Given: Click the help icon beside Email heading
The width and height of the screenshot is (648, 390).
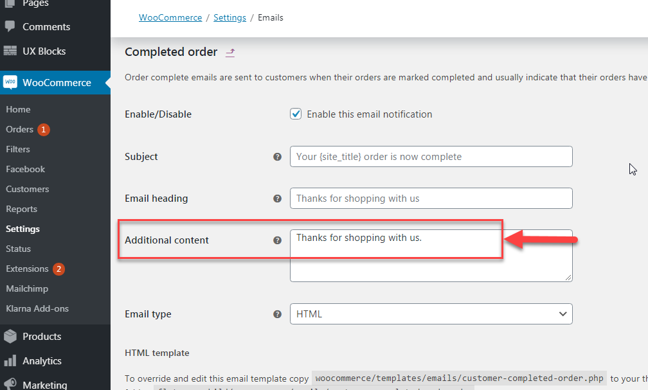Looking at the screenshot, I should [x=277, y=199].
